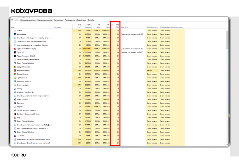Image resolution: width=239 pixels, height=163 pixels.
Task: Sort by the Состояние column header
Action: click(63, 26)
